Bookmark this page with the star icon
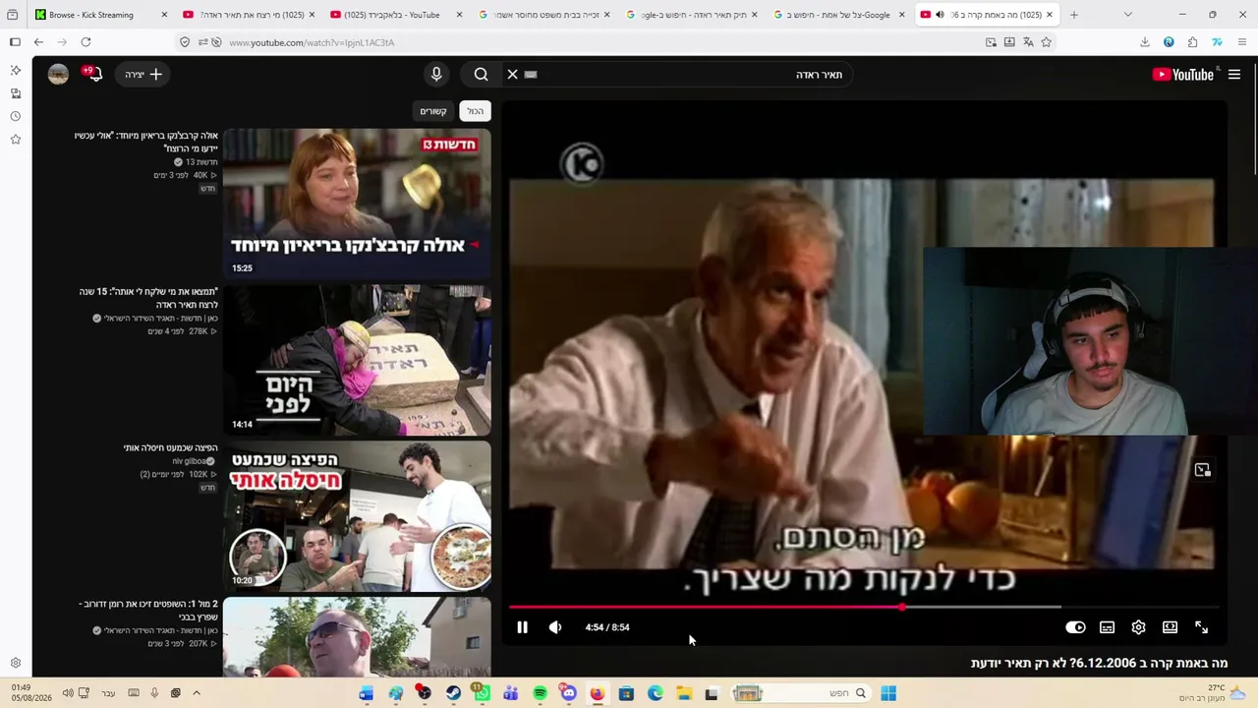The width and height of the screenshot is (1258, 708). pyautogui.click(x=1046, y=42)
